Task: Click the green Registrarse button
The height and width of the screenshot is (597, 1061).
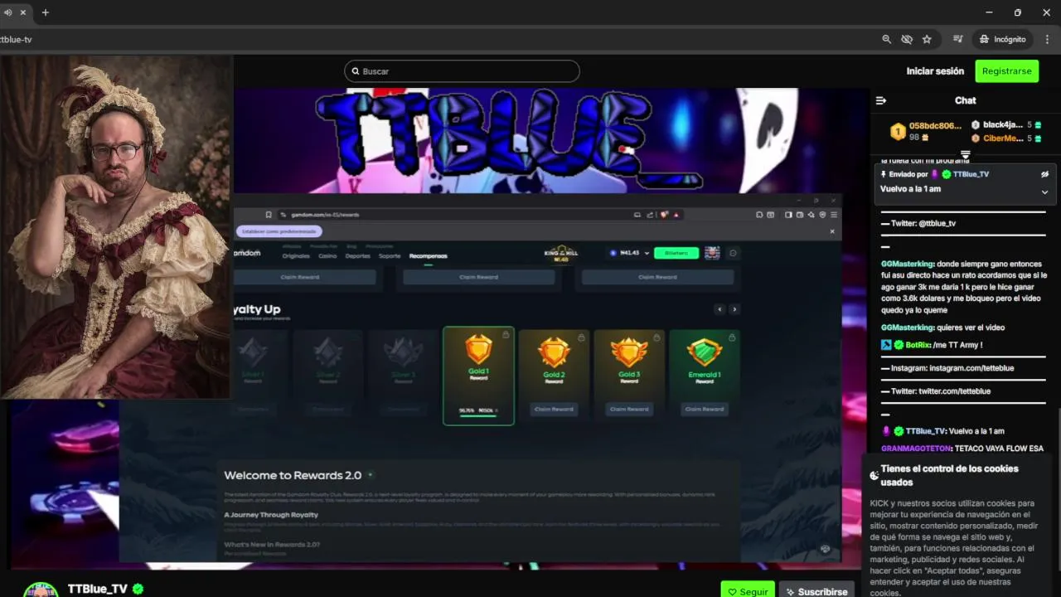Action: [1006, 71]
